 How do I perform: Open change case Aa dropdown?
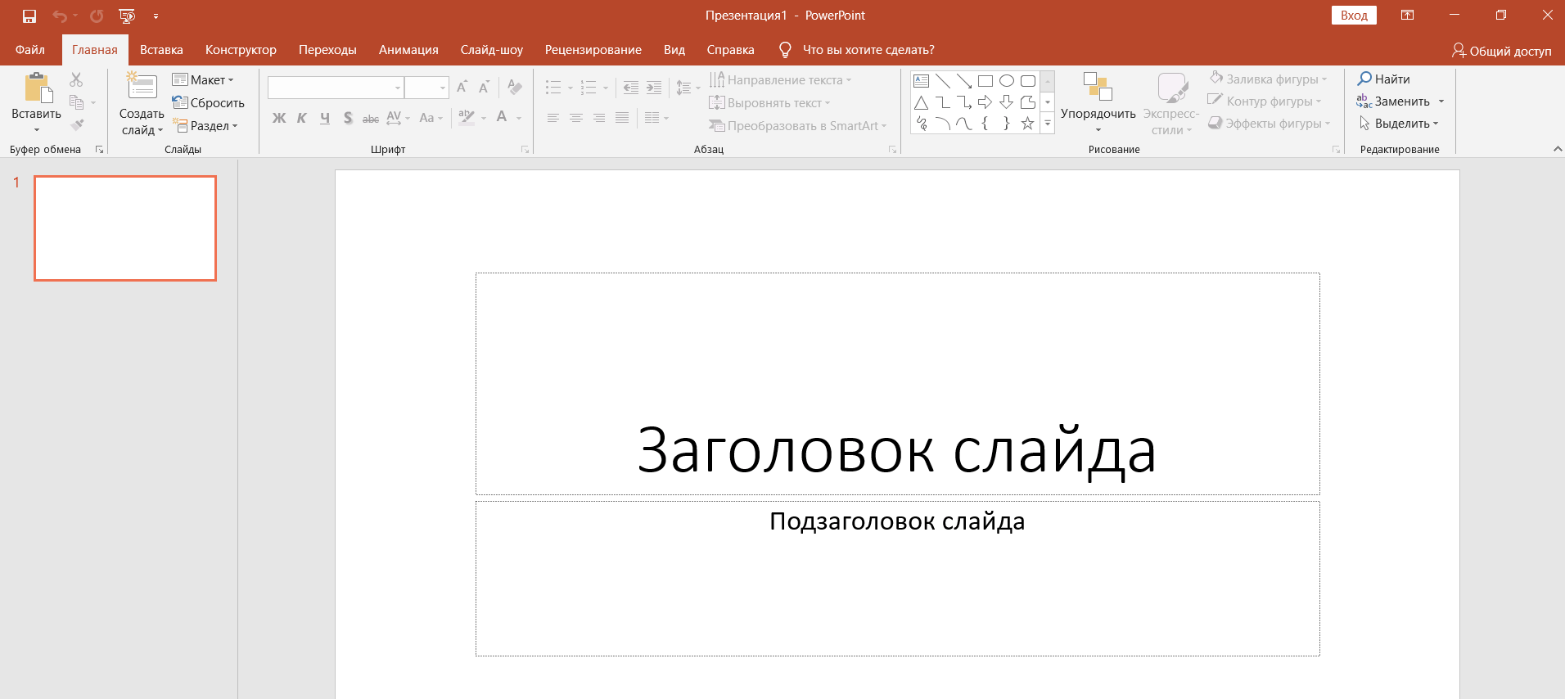pos(431,118)
